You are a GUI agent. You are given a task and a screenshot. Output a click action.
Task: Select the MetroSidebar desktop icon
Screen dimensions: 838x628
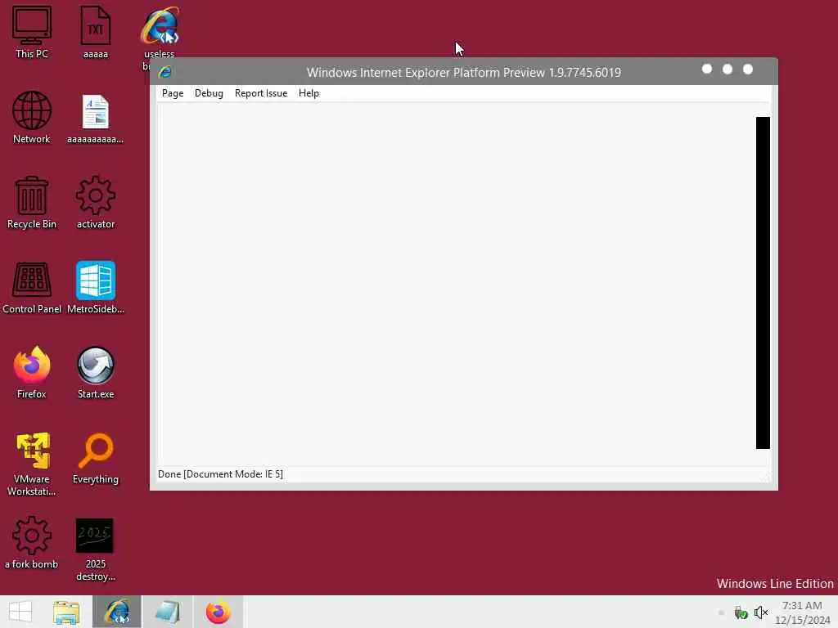pos(96,287)
